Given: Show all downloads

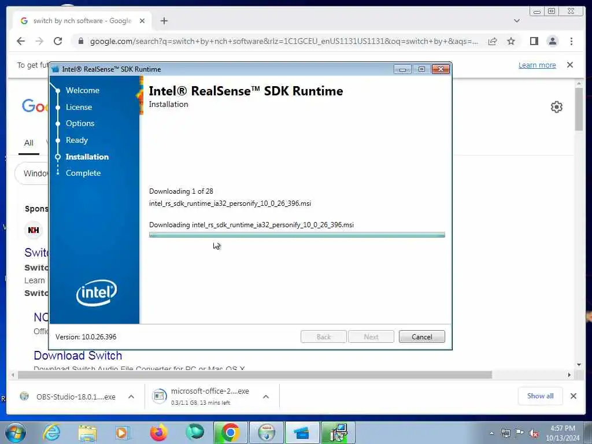Looking at the screenshot, I should pyautogui.click(x=540, y=396).
